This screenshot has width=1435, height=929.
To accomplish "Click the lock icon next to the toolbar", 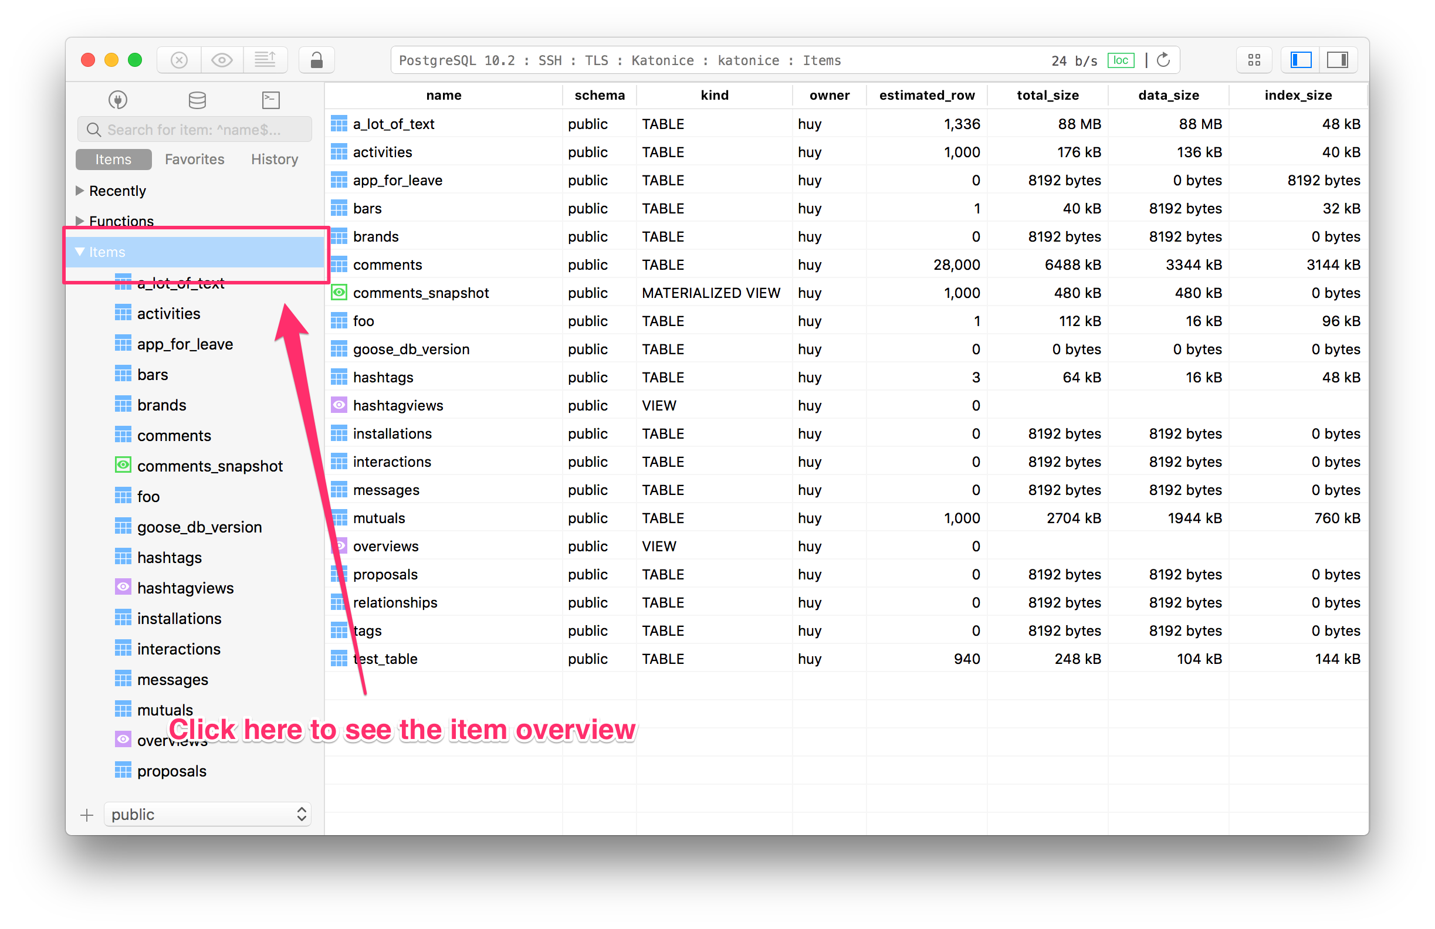I will coord(316,60).
